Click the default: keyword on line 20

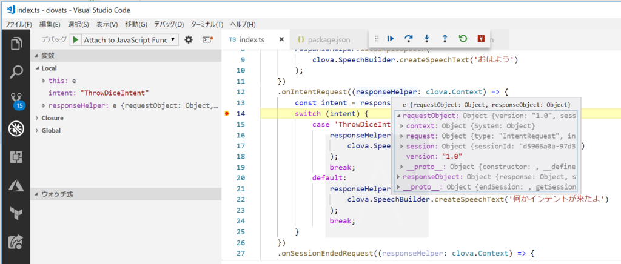(x=329, y=178)
